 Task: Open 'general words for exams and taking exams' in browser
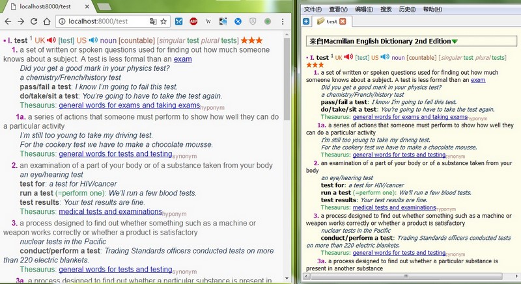click(x=130, y=105)
